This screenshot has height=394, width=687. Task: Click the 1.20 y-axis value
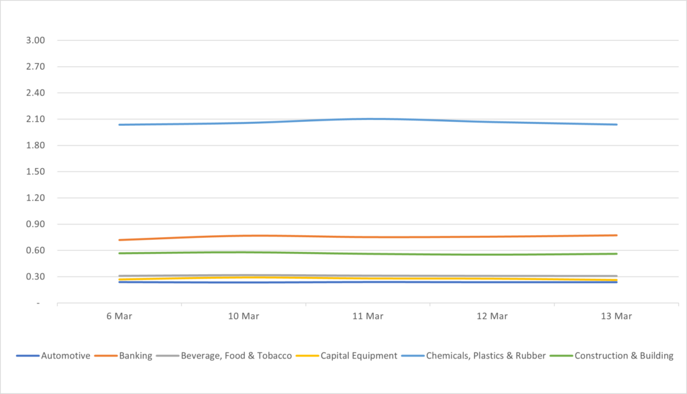(x=35, y=198)
